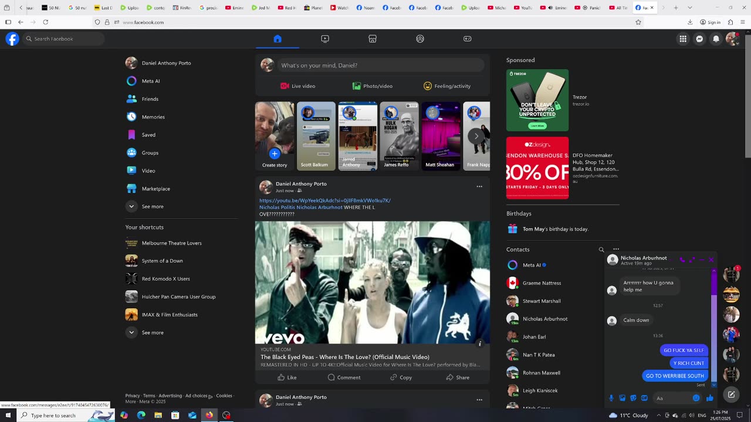Like the Black Eyed Peas post
751x422 pixels.
click(x=287, y=377)
